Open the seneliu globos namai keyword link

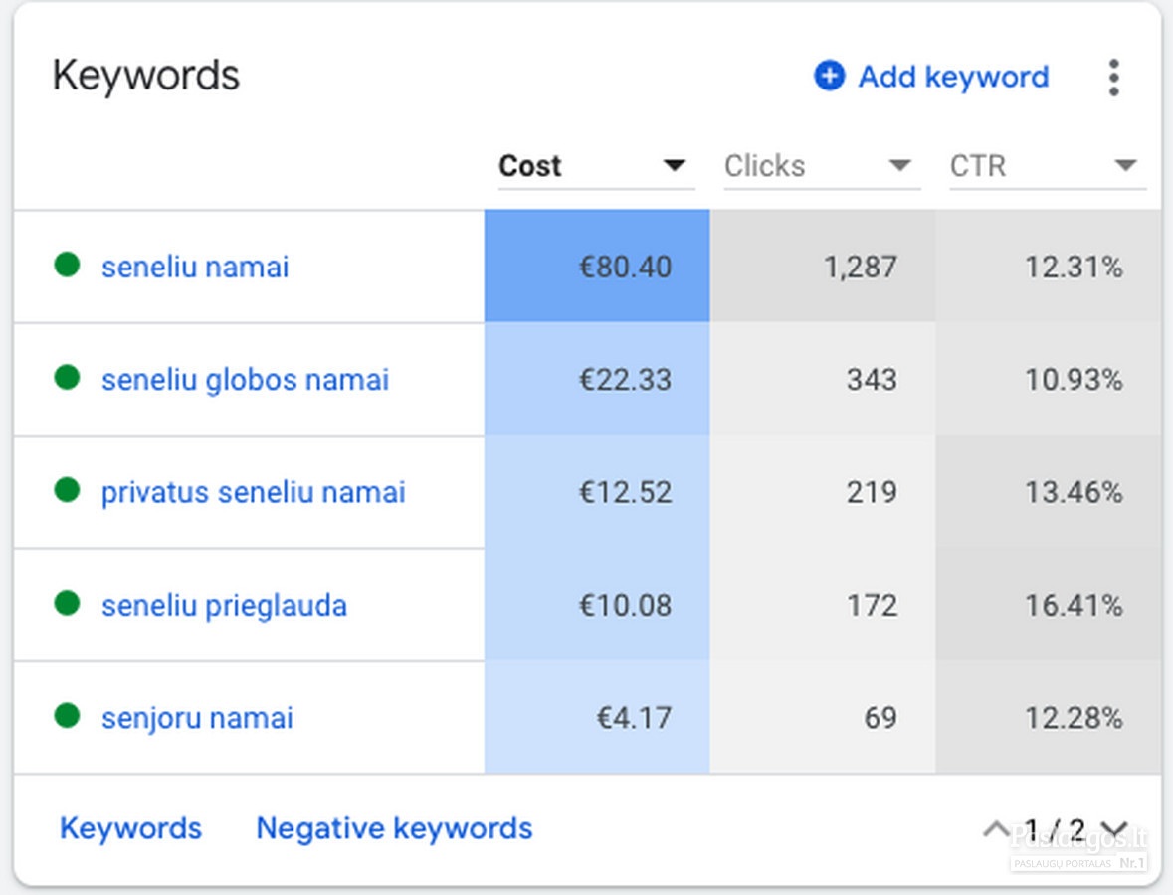click(246, 380)
